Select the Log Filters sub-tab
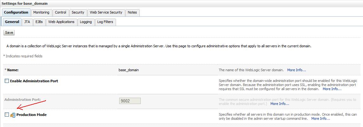Viewport: 363px width, 127px height. (105, 22)
